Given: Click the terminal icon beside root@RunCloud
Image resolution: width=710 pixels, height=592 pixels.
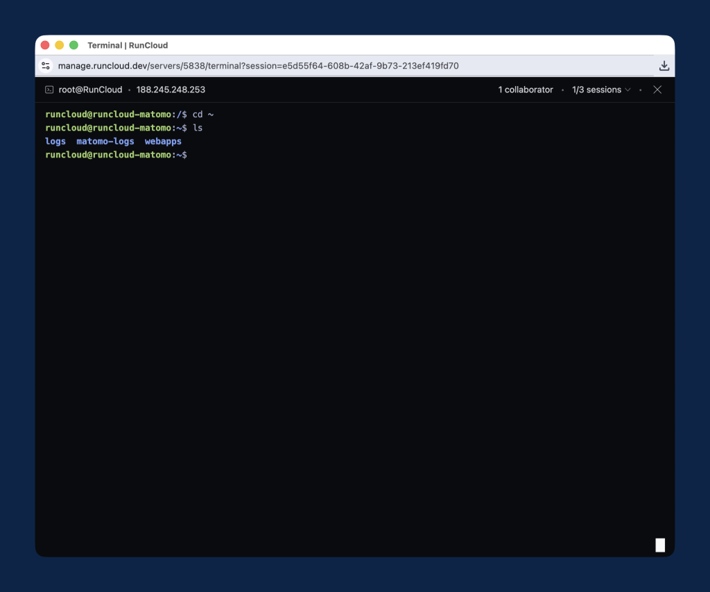Looking at the screenshot, I should click(49, 90).
